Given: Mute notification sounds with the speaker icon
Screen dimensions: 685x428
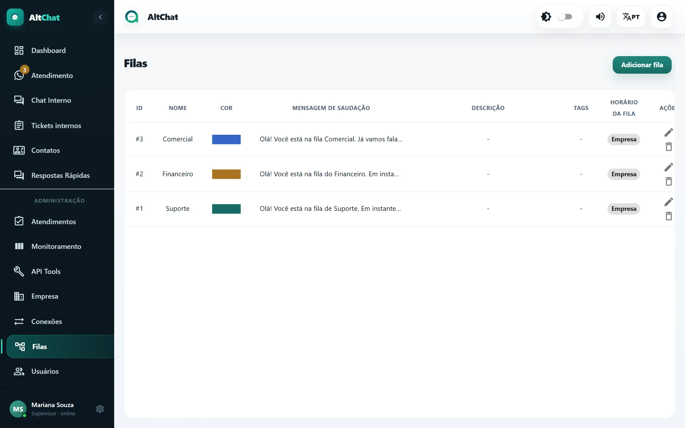Looking at the screenshot, I should [600, 17].
